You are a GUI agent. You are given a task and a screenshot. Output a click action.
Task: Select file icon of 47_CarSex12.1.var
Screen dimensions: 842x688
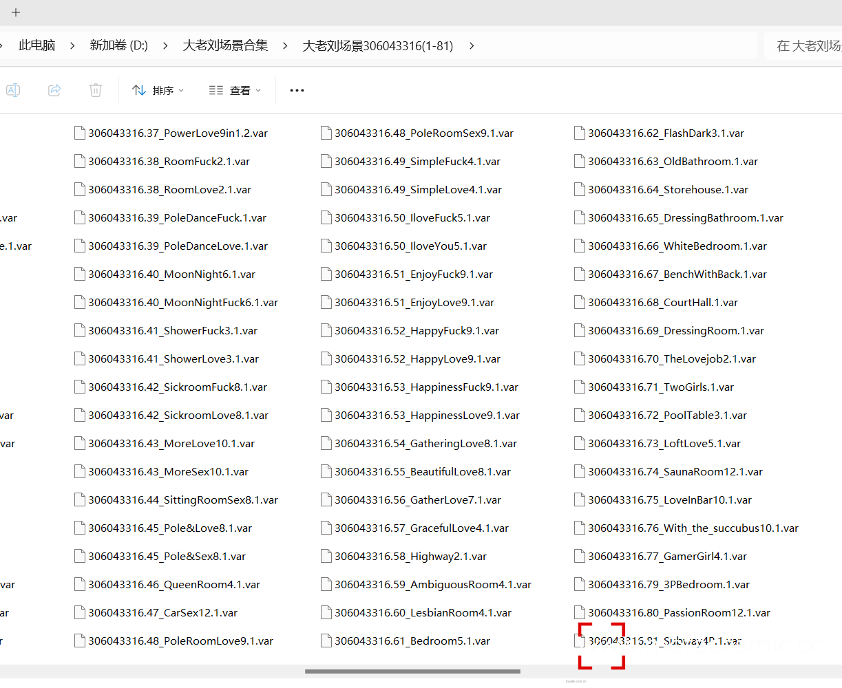click(x=80, y=612)
